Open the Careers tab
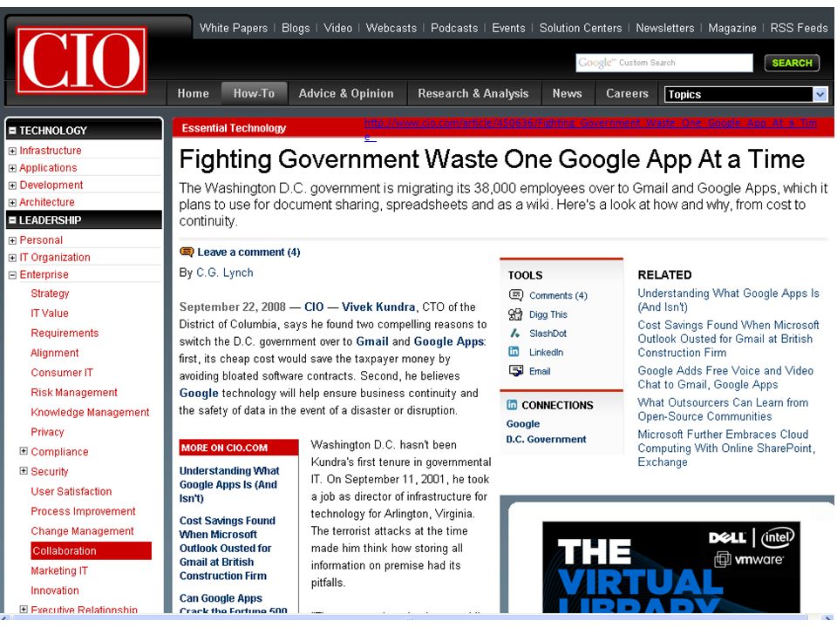The height and width of the screenshot is (627, 837). click(x=627, y=93)
